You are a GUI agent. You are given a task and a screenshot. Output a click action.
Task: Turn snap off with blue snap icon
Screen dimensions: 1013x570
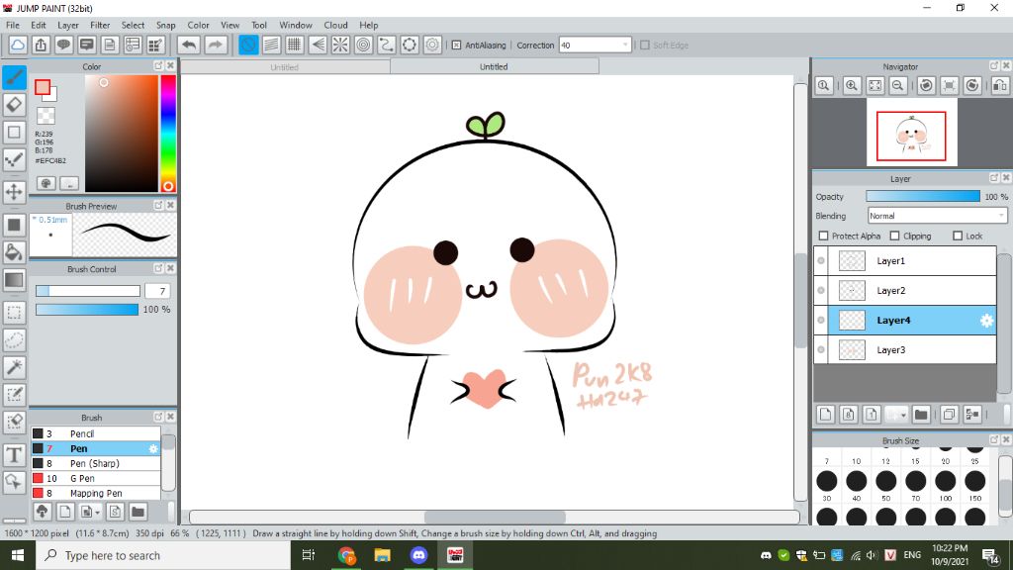click(248, 45)
